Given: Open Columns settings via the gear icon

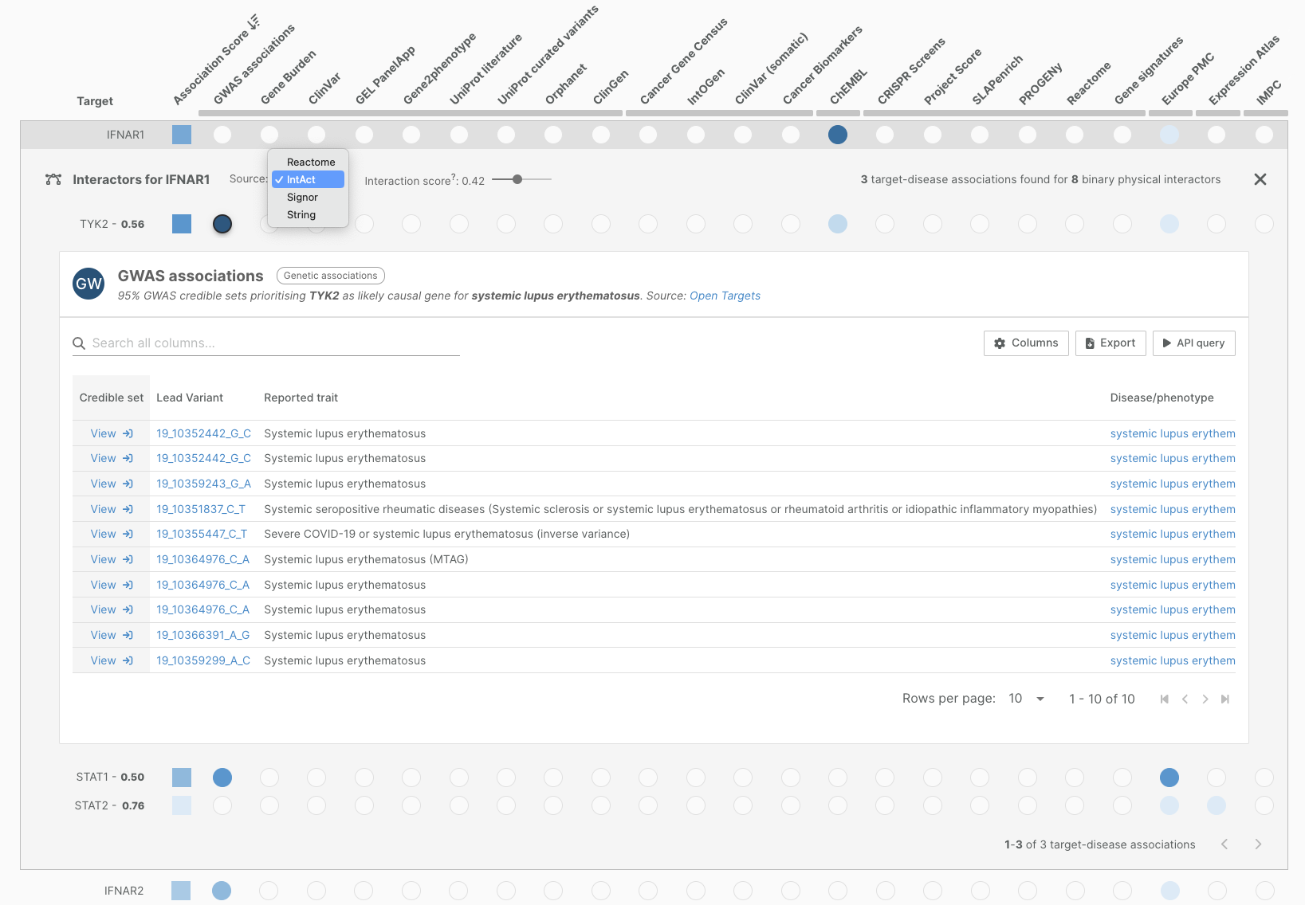Looking at the screenshot, I should (1000, 343).
